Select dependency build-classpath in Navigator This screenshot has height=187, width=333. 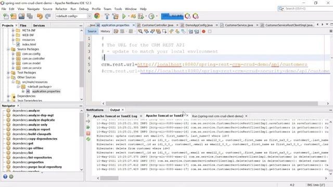pyautogui.click(x=32, y=134)
